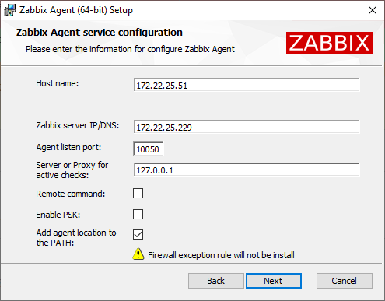This screenshot has height=301, width=385.
Task: Click the red ZABBIX logo
Action: tap(329, 43)
